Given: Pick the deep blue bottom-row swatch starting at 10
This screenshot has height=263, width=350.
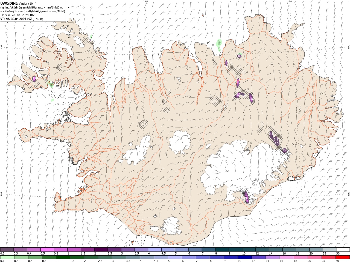Looking at the screenshot, I should coord(244,257).
